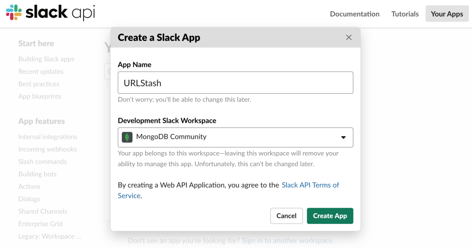The width and height of the screenshot is (472, 249).
Task: Switch to the Tutorials section
Action: 405,14
